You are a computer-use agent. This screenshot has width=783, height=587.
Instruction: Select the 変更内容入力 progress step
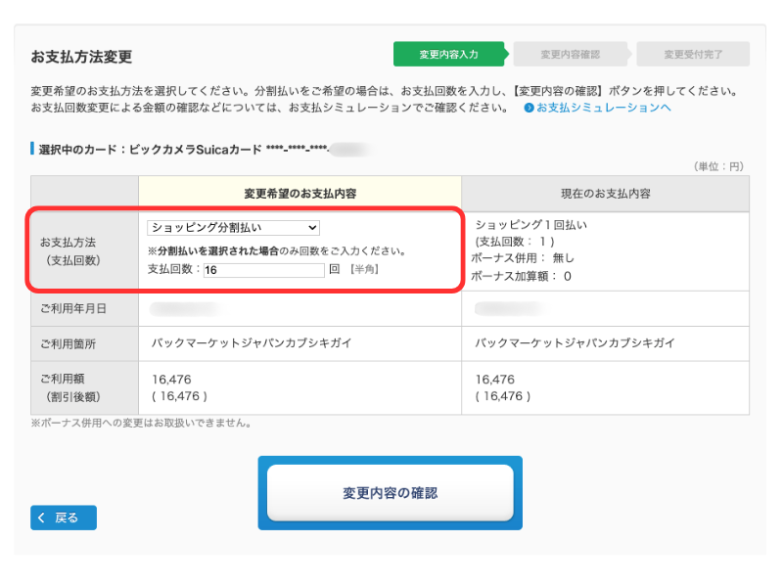(448, 55)
